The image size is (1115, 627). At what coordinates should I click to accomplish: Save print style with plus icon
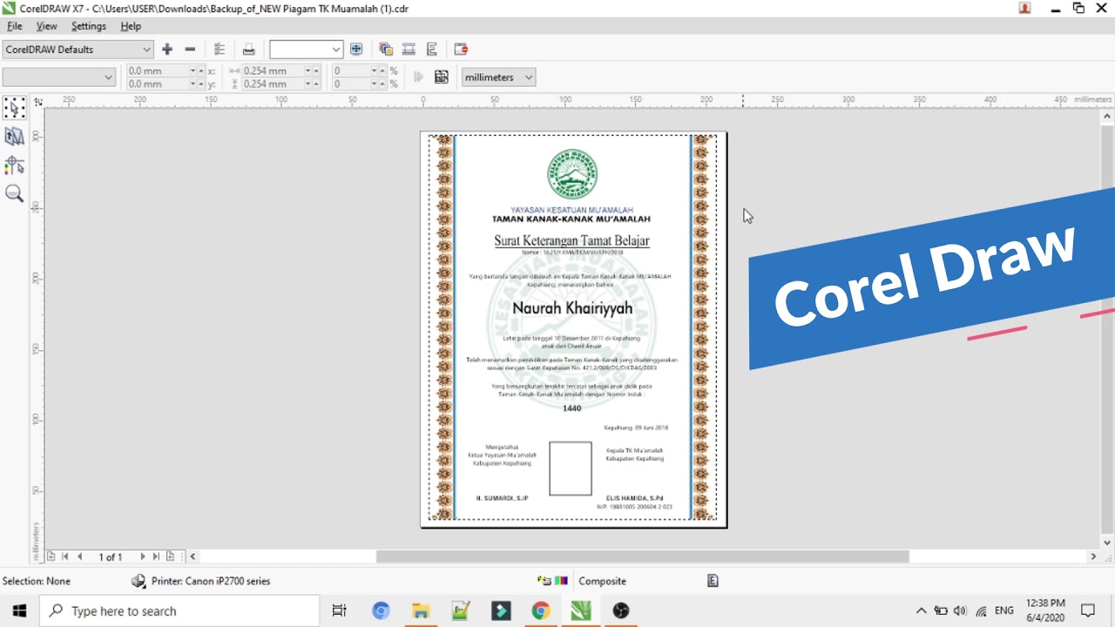[167, 50]
